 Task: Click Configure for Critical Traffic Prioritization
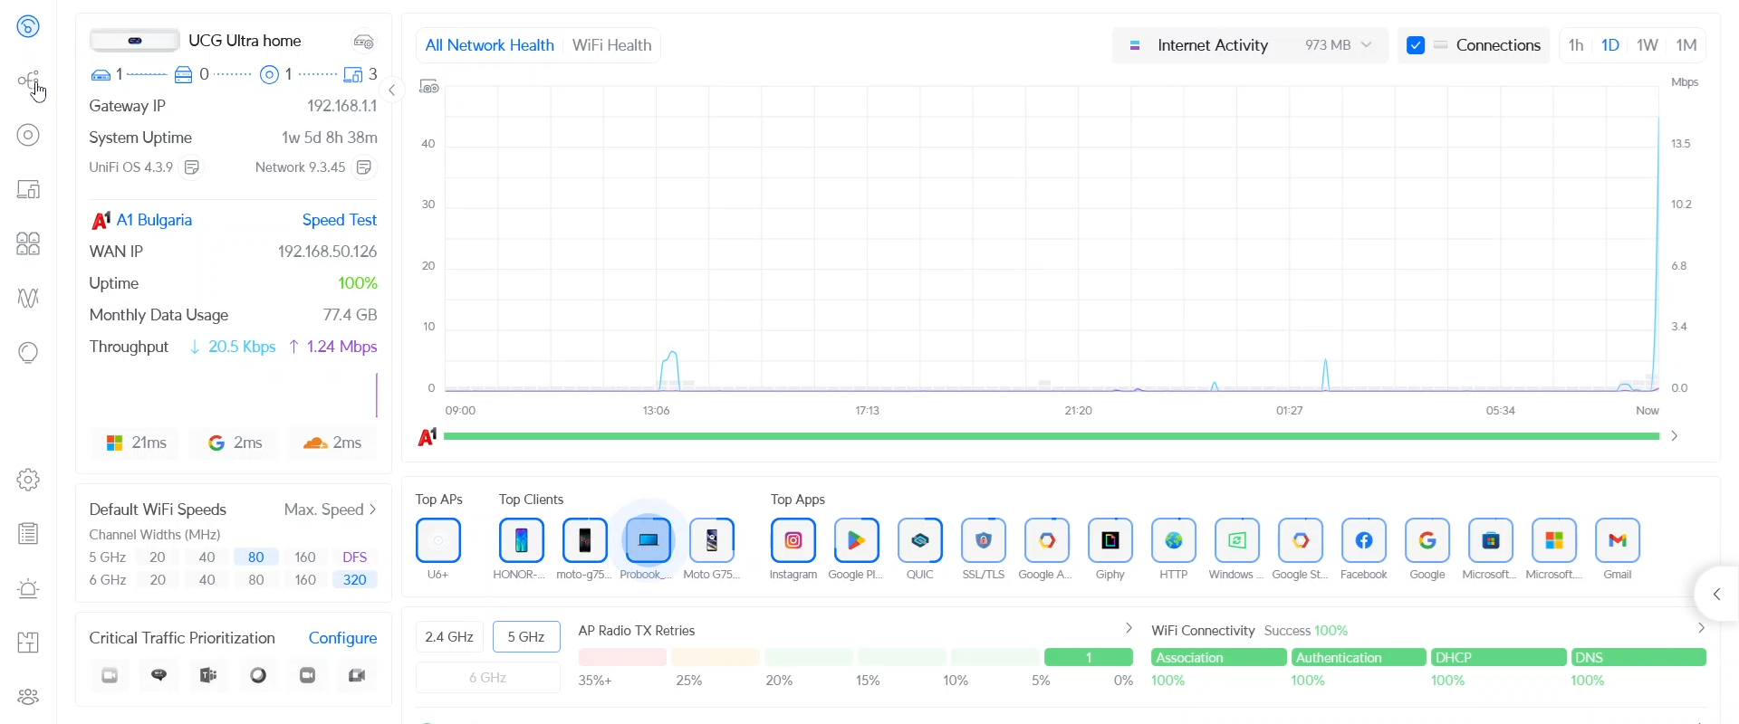tap(342, 638)
